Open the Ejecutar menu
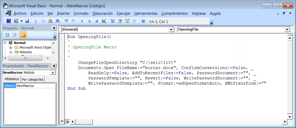This screenshot has height=128, width=296. [x=123, y=13]
